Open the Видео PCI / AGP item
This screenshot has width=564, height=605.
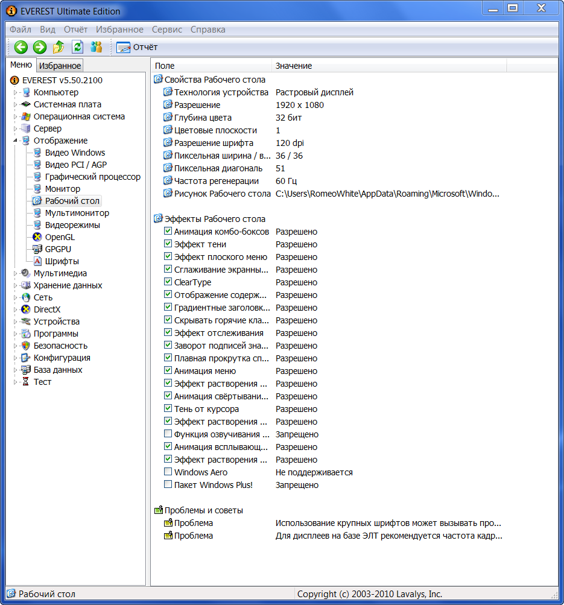(x=75, y=165)
